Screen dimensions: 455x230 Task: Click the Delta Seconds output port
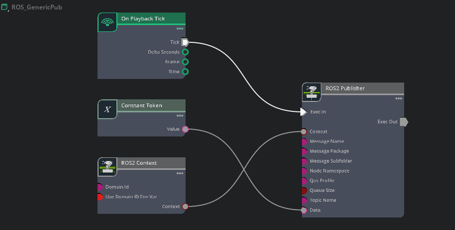pos(185,52)
